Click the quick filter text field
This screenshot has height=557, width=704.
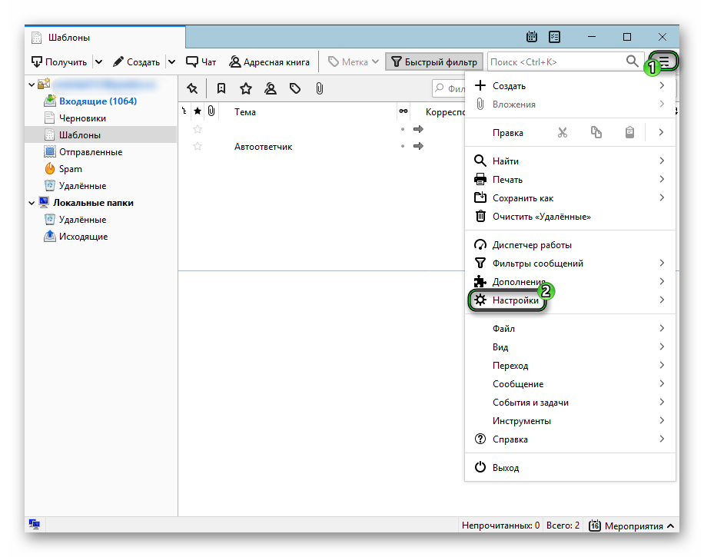coord(449,88)
